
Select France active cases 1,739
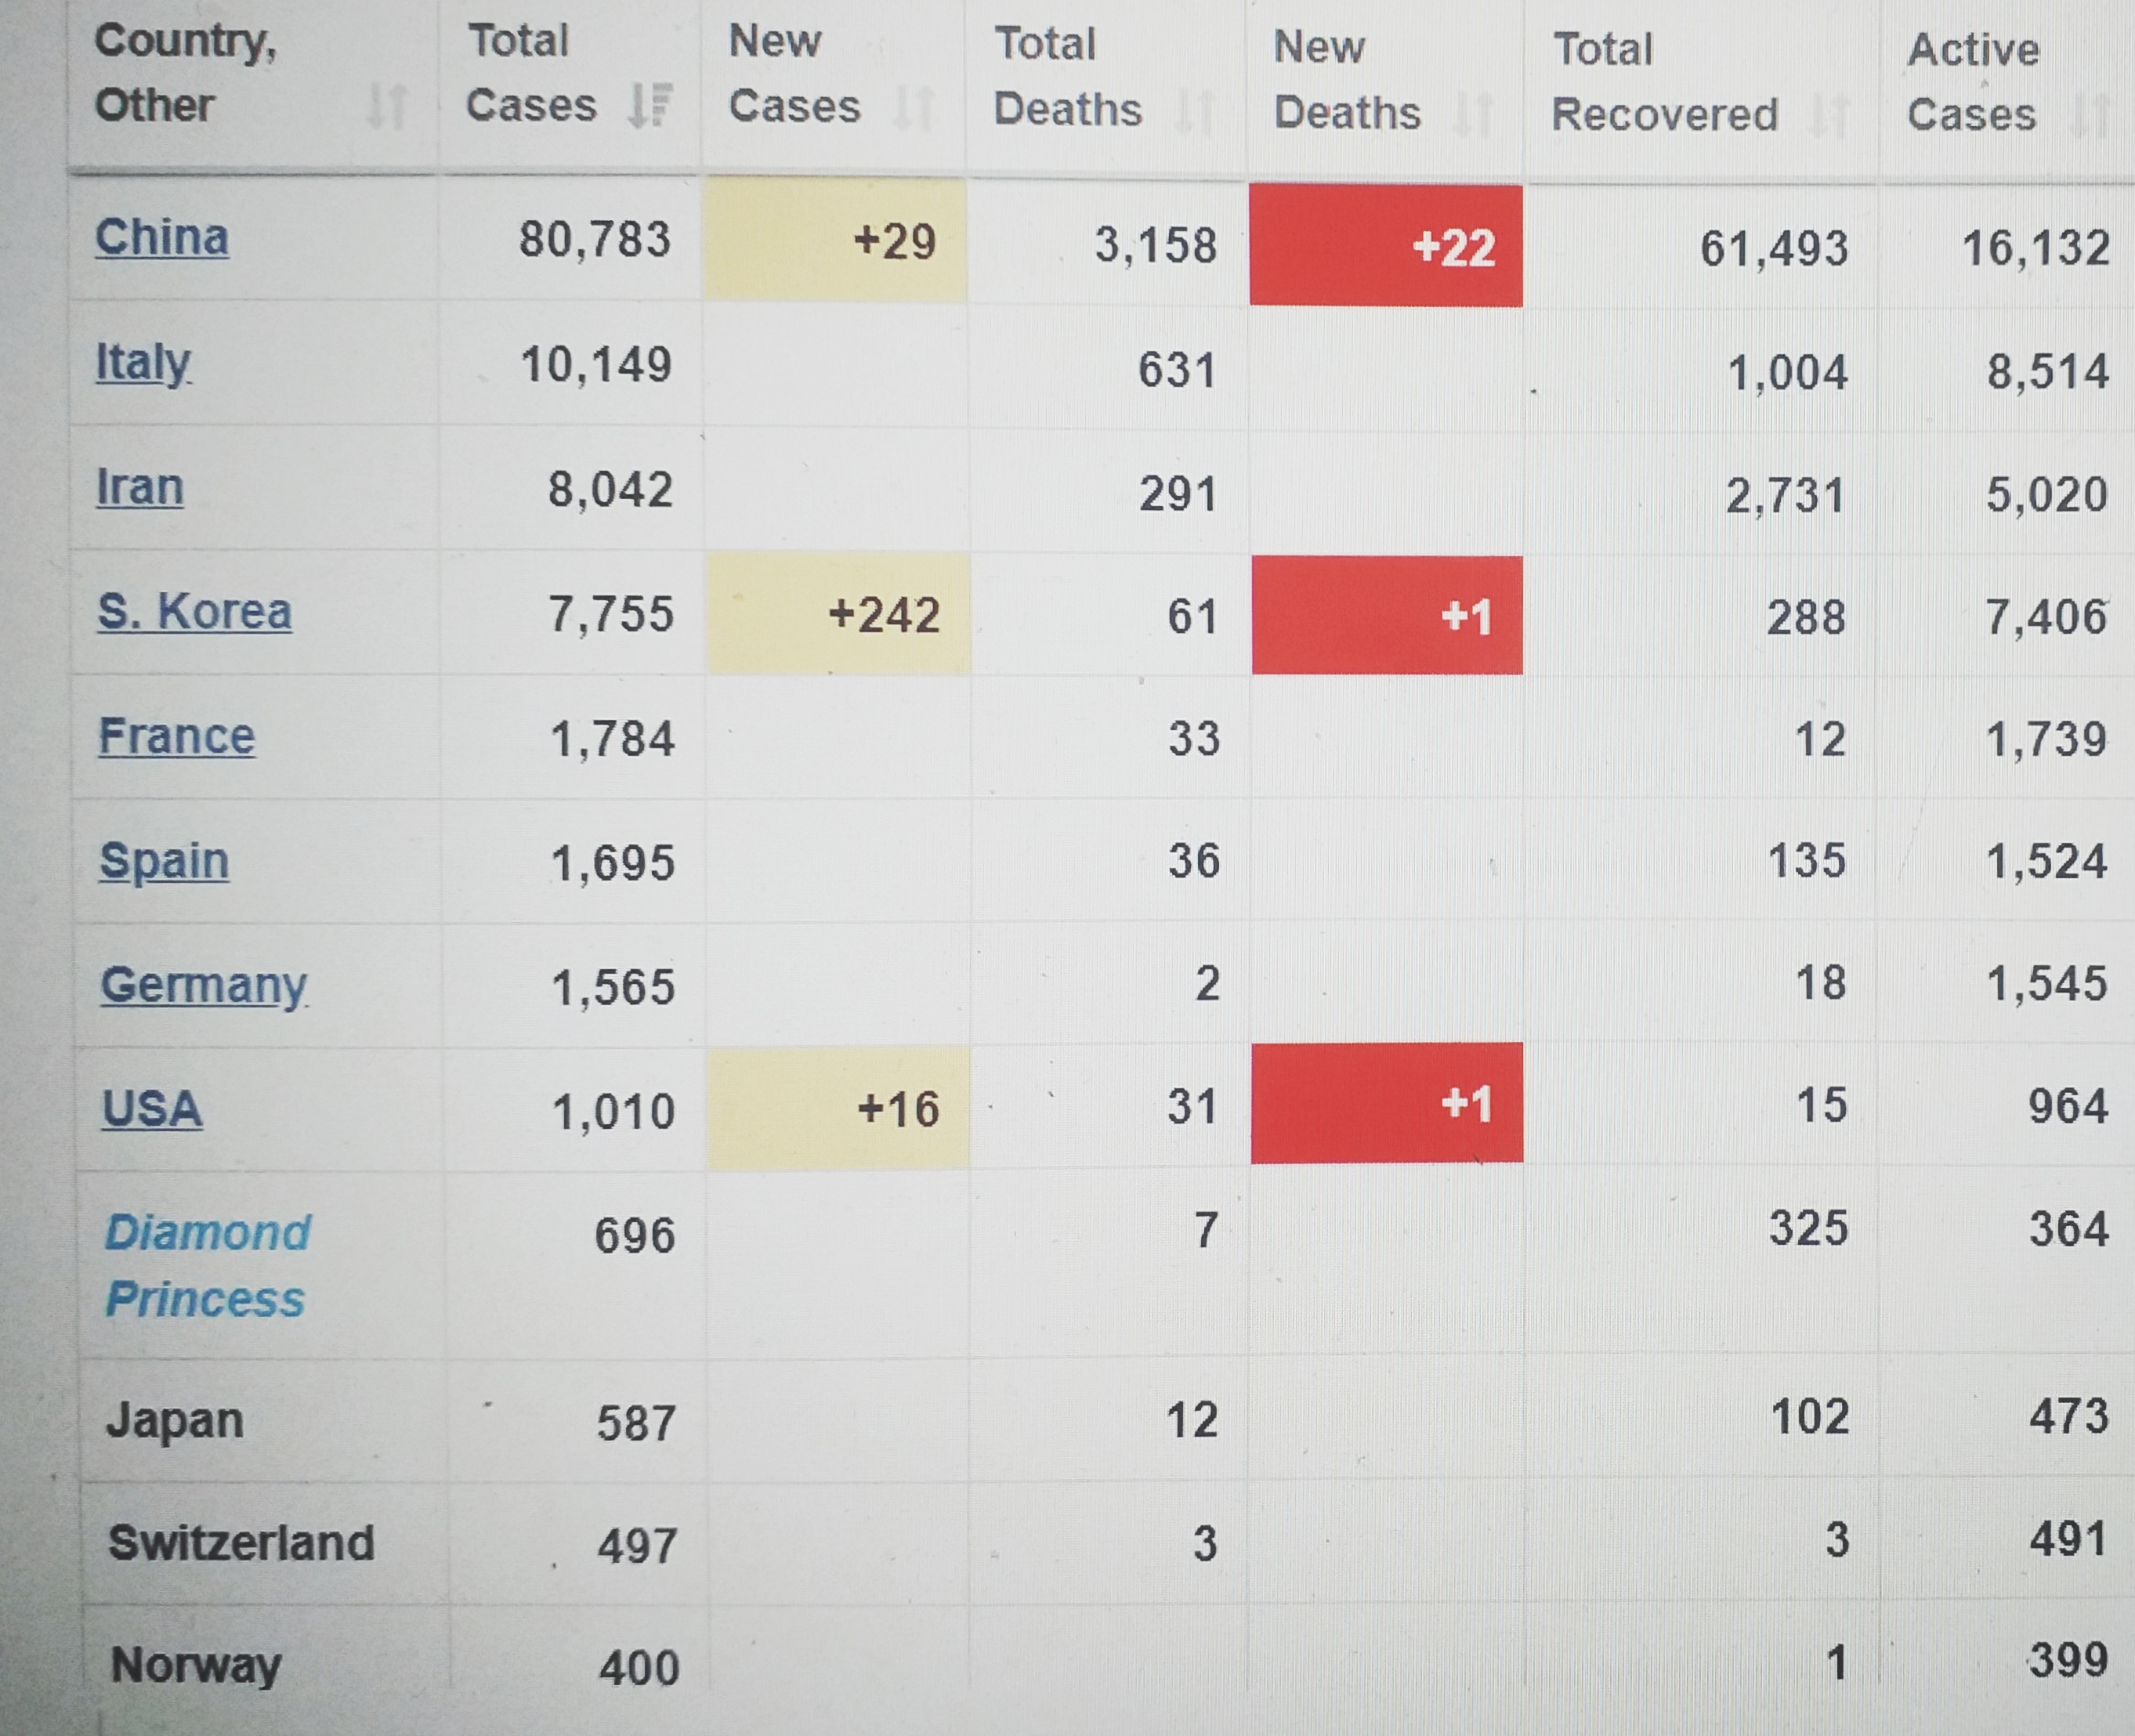[x=2046, y=740]
